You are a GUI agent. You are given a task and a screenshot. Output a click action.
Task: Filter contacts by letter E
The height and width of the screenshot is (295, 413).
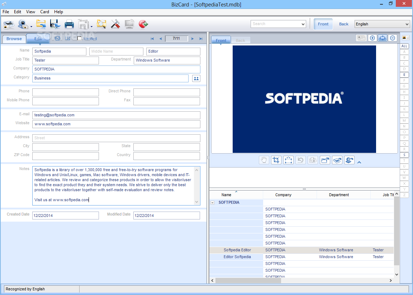[404, 75]
